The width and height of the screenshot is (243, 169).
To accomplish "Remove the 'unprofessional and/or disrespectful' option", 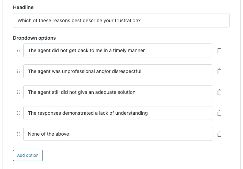I will click(219, 71).
